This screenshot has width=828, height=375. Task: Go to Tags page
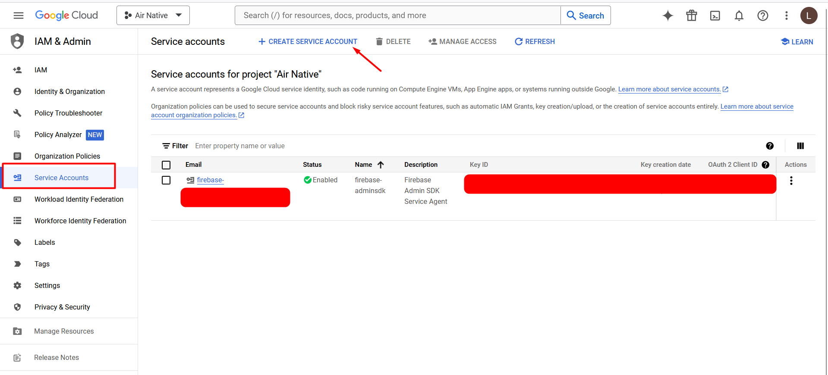pyautogui.click(x=42, y=264)
